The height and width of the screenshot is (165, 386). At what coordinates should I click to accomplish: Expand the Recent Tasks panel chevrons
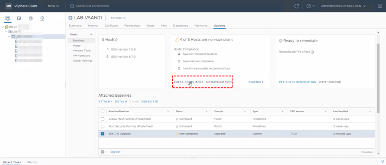(x=383, y=162)
